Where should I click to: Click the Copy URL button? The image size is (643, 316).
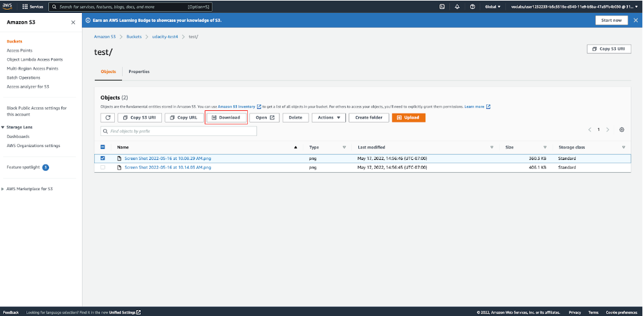pyautogui.click(x=184, y=117)
